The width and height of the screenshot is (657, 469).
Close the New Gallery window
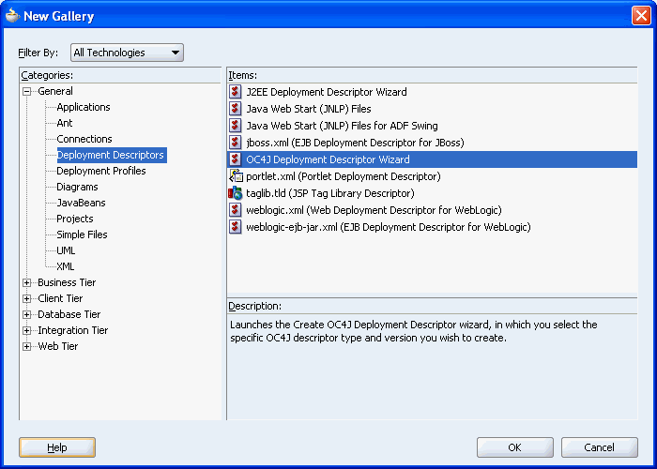(x=641, y=16)
